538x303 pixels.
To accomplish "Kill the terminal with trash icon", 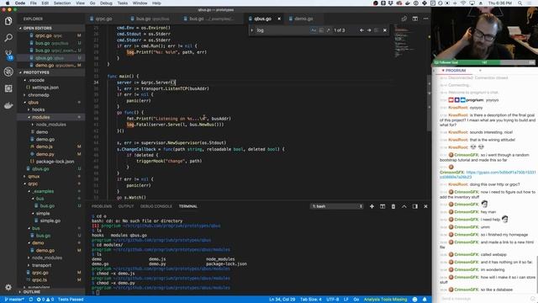I will click(x=393, y=206).
